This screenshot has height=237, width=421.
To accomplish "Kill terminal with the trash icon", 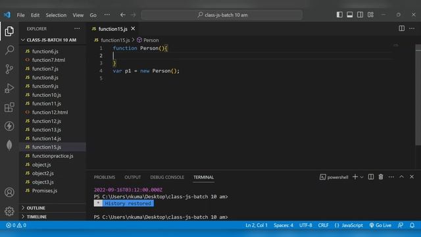I will point(381,177).
